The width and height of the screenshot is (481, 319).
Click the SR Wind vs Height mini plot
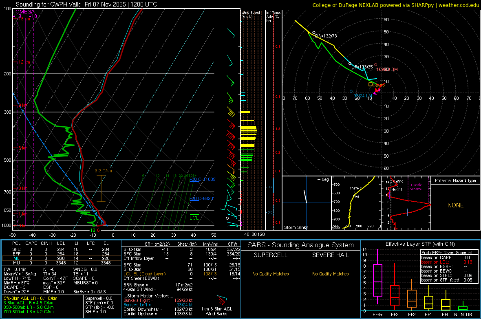tap(406, 203)
